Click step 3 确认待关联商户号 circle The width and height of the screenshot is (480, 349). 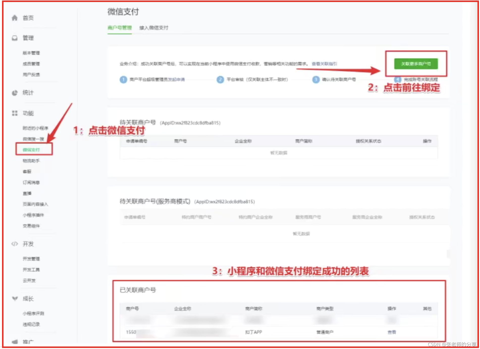tap(316, 80)
